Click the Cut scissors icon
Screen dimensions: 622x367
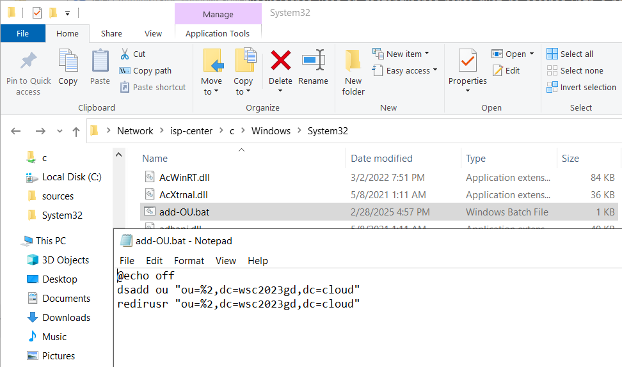(125, 54)
